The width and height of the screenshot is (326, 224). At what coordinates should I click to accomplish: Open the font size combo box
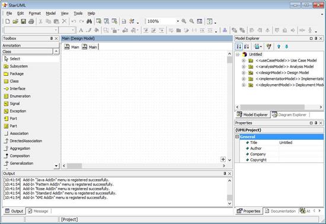[67, 30]
